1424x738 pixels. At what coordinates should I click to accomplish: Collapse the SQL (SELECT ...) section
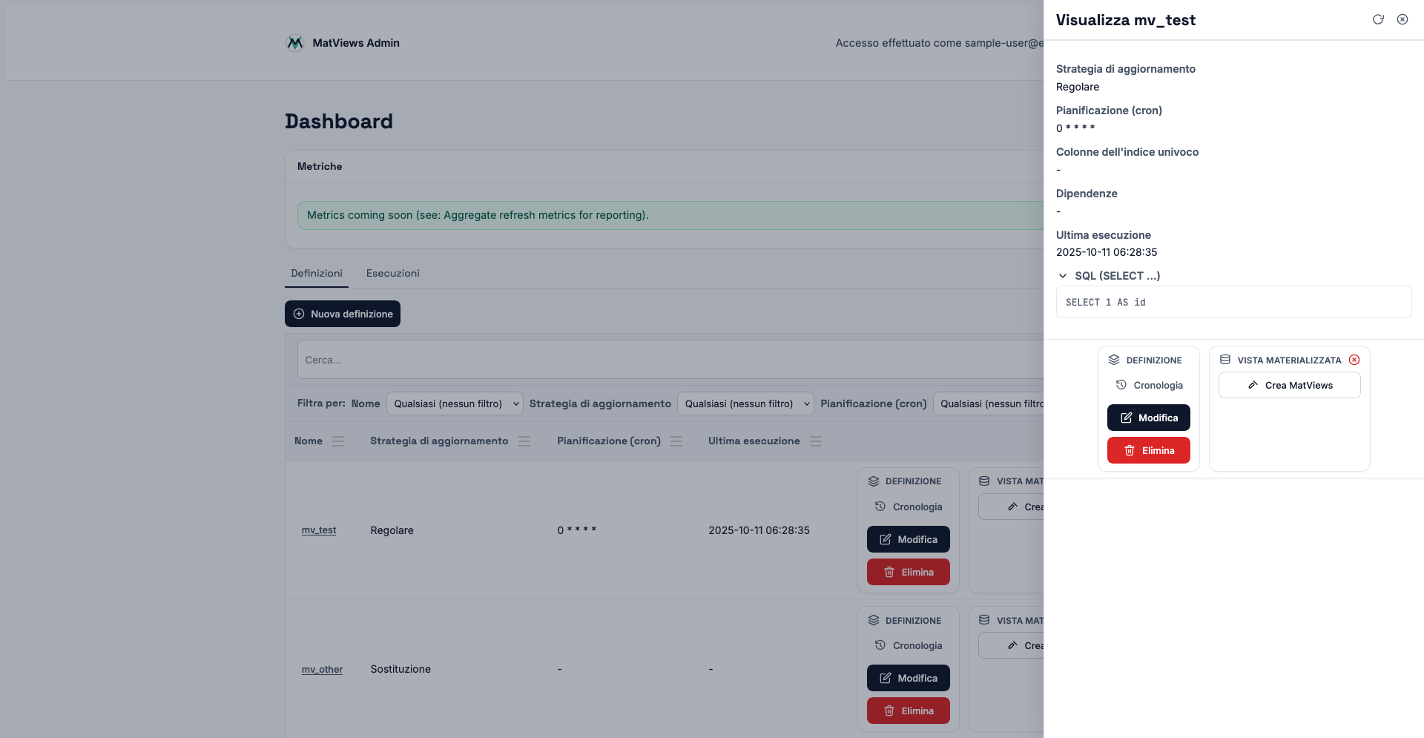click(x=1064, y=276)
